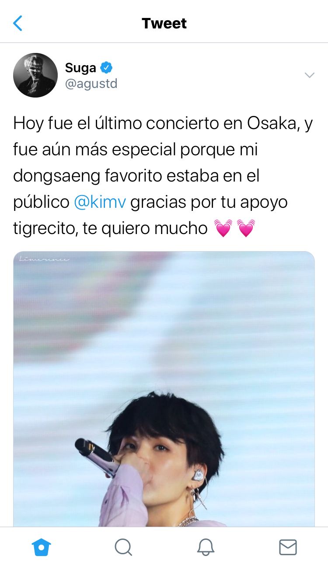Expand the tweet options chevron

point(309,75)
